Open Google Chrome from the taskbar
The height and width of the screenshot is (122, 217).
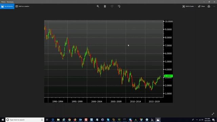coord(69,120)
